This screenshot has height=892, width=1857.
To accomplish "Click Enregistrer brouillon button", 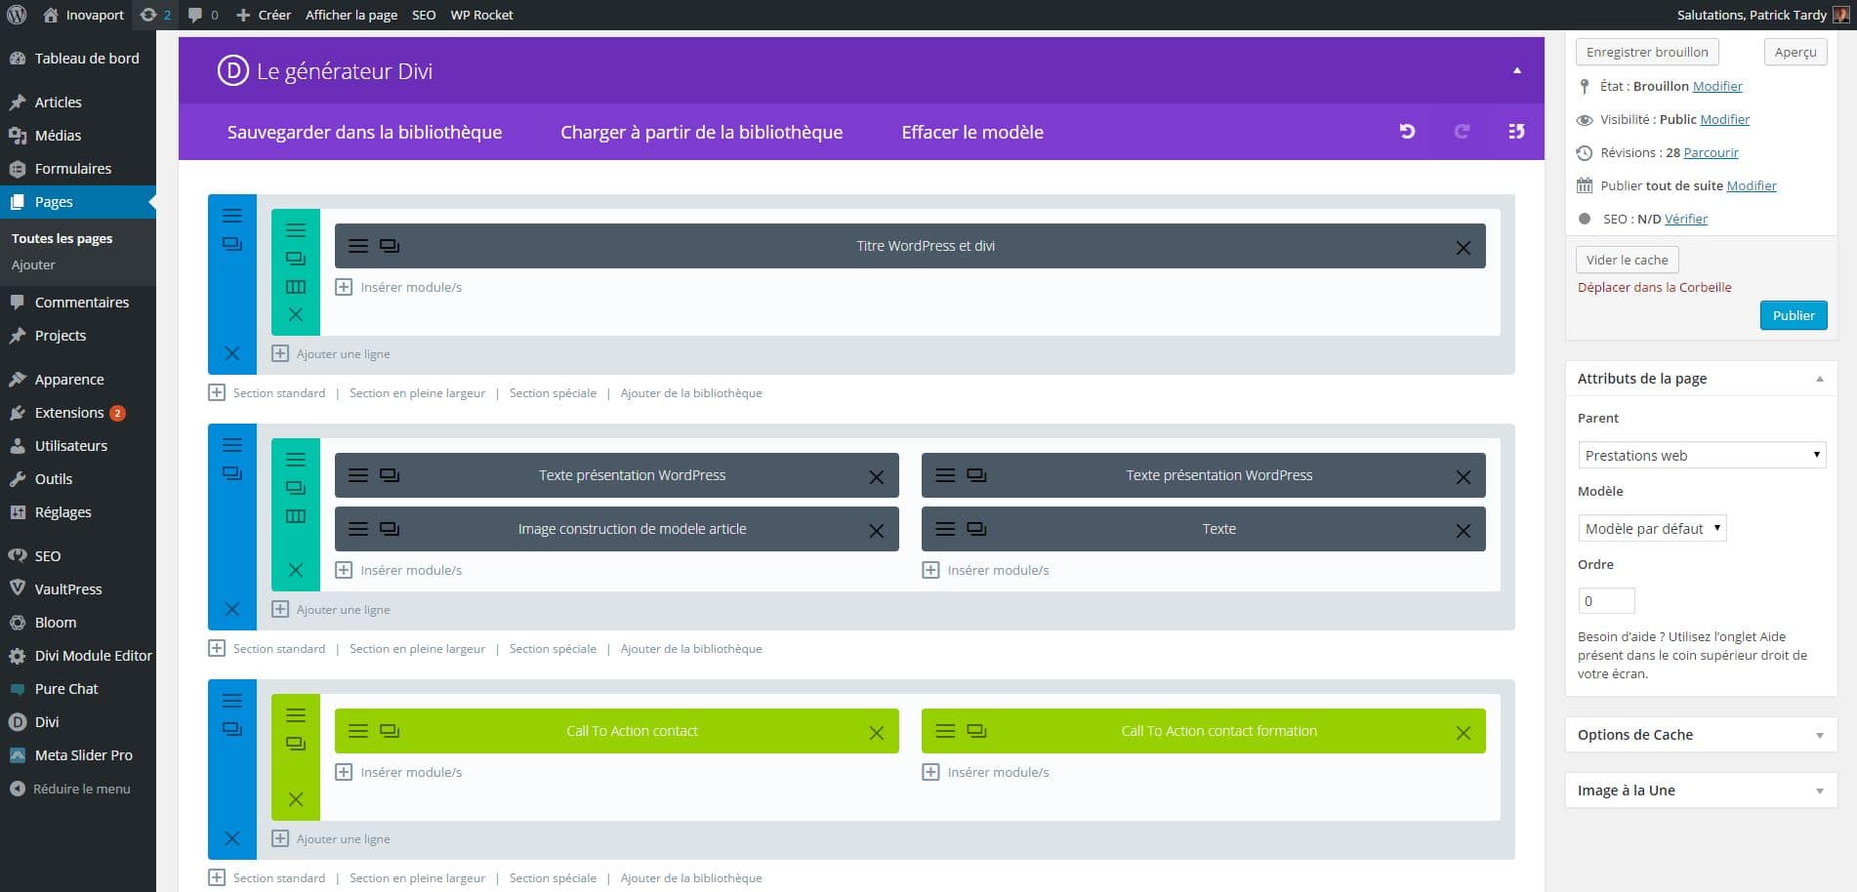I will click(x=1647, y=52).
